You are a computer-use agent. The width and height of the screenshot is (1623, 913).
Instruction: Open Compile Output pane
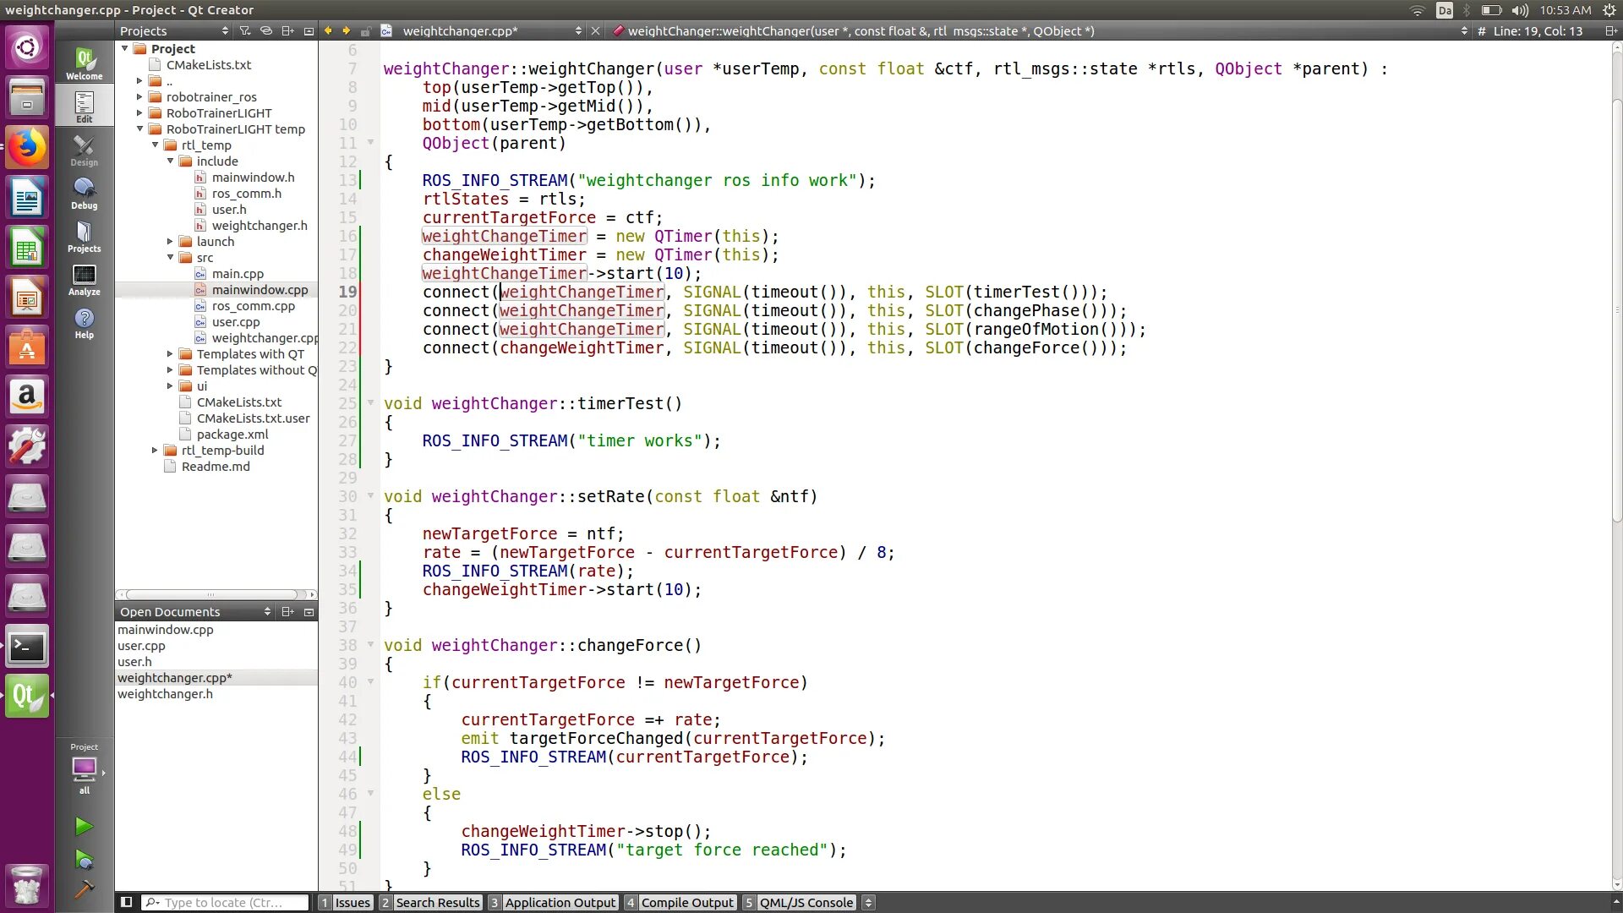[x=680, y=902]
